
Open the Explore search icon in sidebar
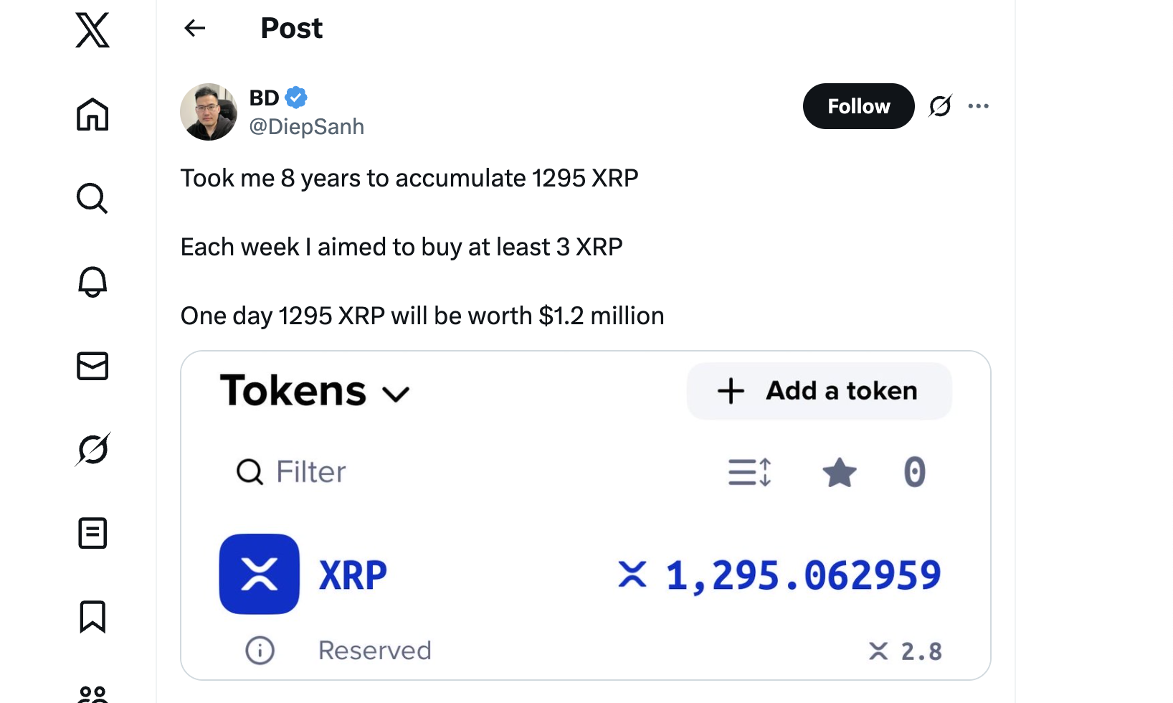(92, 199)
